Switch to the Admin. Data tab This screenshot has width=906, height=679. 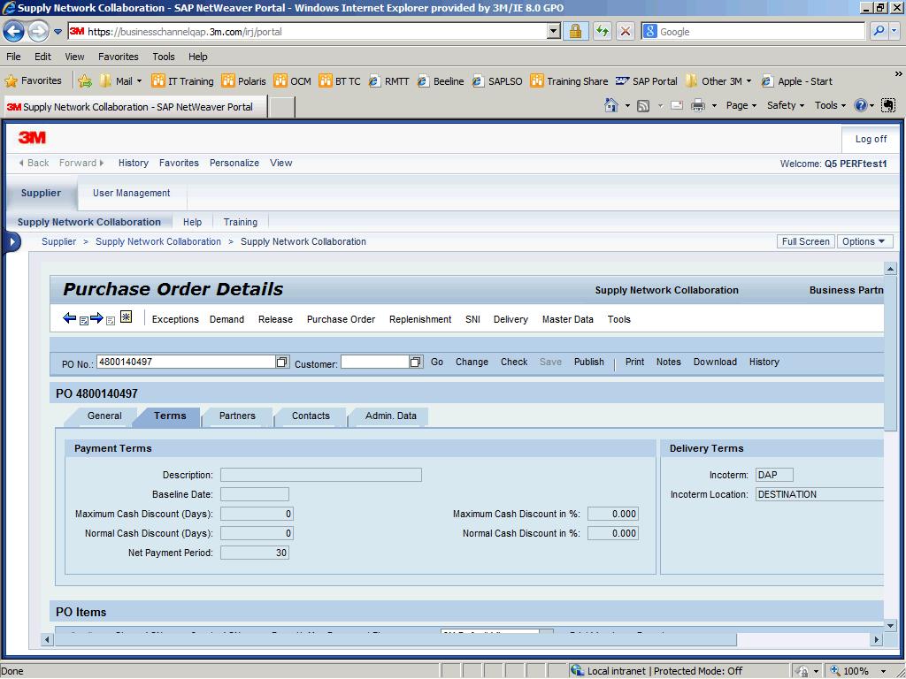390,416
